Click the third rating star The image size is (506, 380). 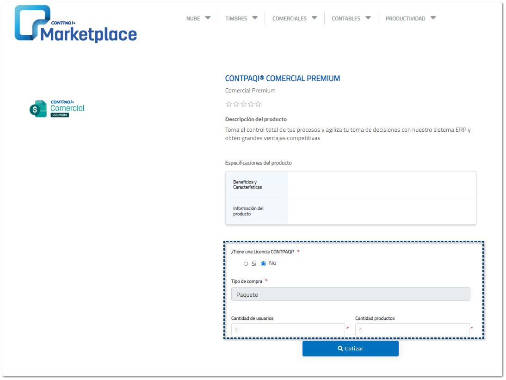click(x=243, y=104)
